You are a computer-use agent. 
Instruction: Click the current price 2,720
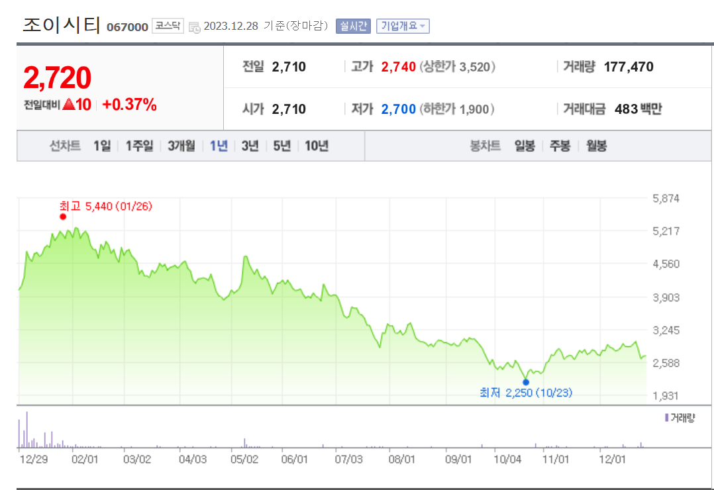[x=58, y=78]
